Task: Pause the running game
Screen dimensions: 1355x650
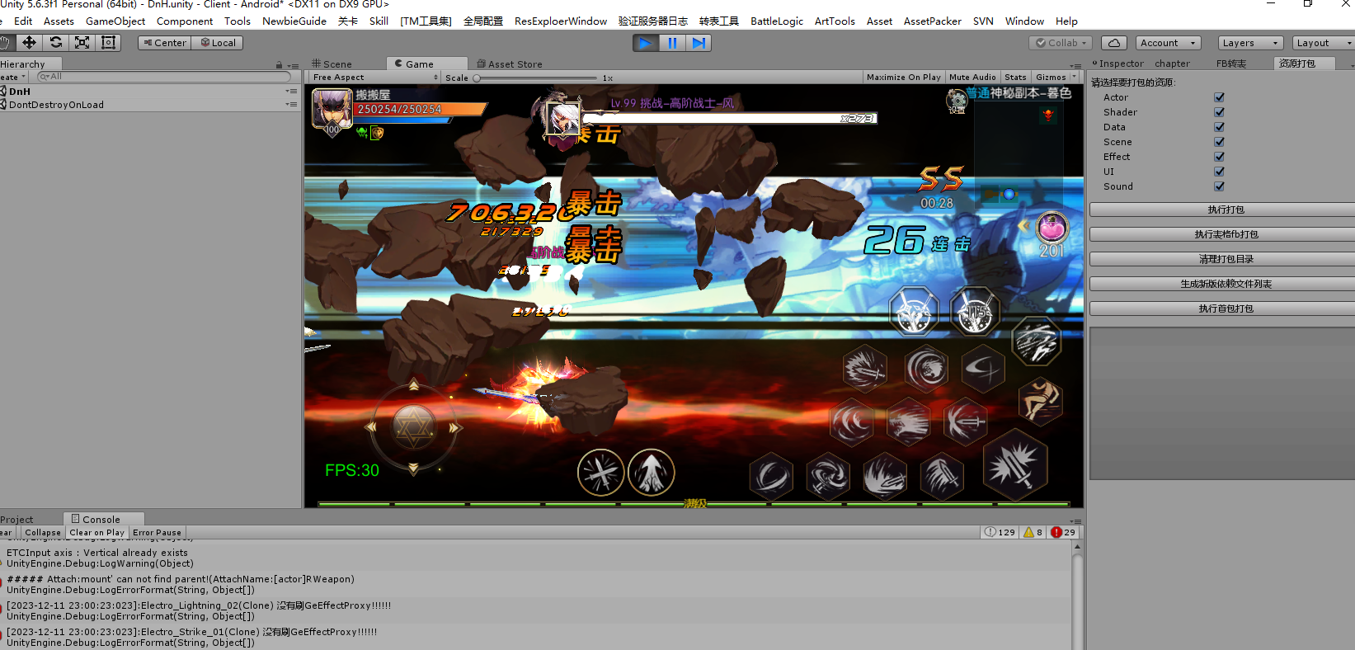Action: [x=672, y=43]
